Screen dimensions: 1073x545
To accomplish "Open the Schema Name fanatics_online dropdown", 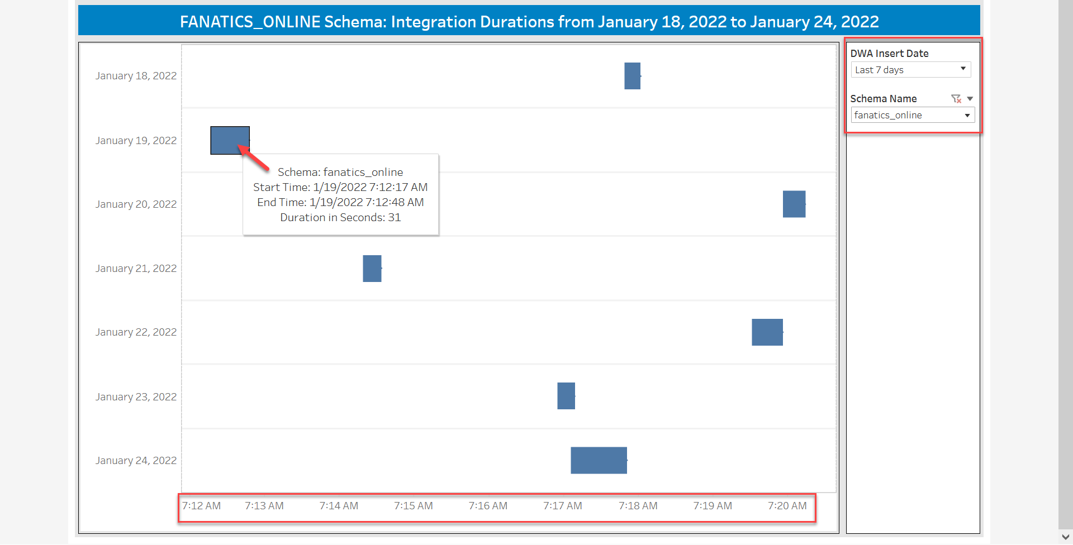I will pos(913,115).
